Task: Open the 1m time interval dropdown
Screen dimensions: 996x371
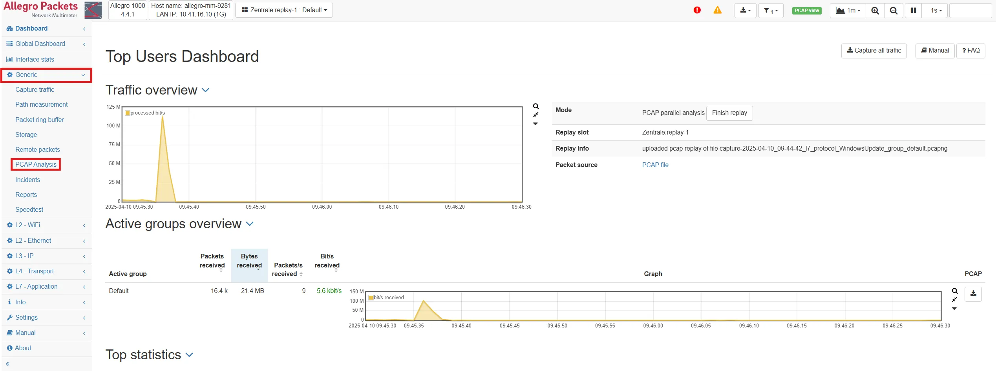Action: [x=848, y=11]
